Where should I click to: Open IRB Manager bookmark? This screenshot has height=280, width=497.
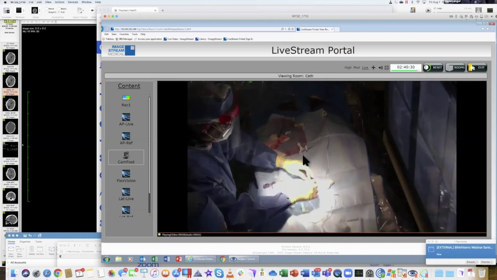tap(125, 39)
